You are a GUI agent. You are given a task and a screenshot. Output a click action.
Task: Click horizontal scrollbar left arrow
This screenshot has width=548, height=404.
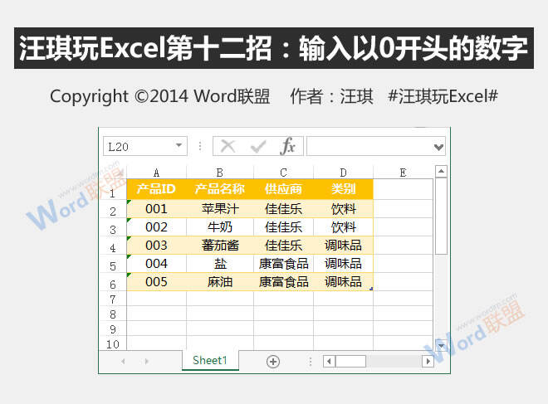tap(329, 361)
